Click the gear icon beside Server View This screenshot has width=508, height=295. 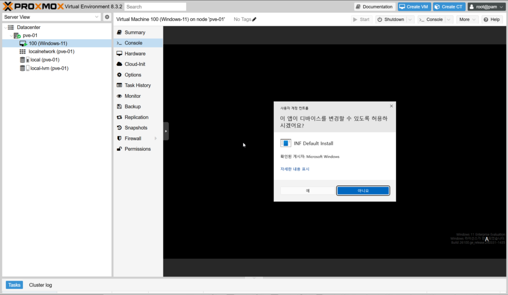[x=107, y=17]
